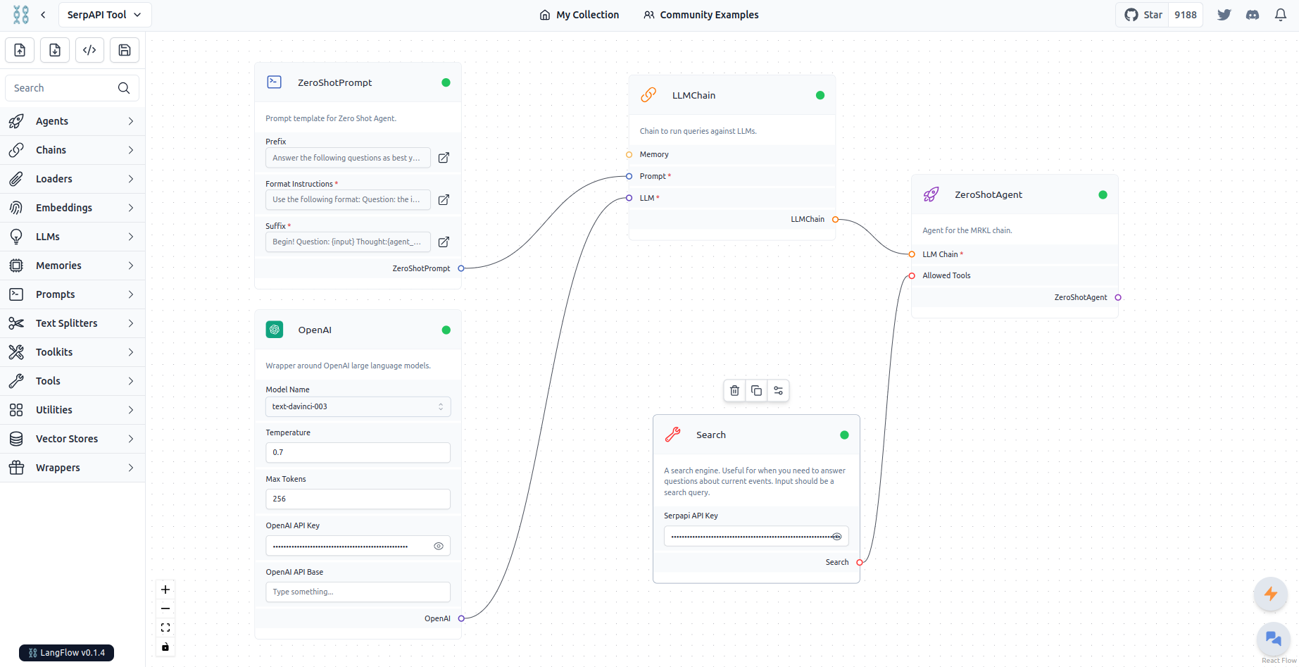The width and height of the screenshot is (1299, 667).
Task: Open the Model Name text-davinci-003 dropdown
Action: [358, 406]
